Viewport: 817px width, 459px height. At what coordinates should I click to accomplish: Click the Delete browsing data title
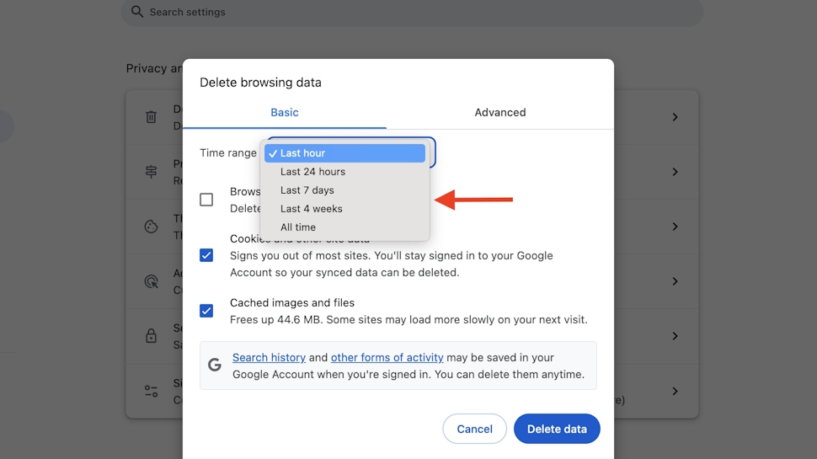(x=260, y=83)
